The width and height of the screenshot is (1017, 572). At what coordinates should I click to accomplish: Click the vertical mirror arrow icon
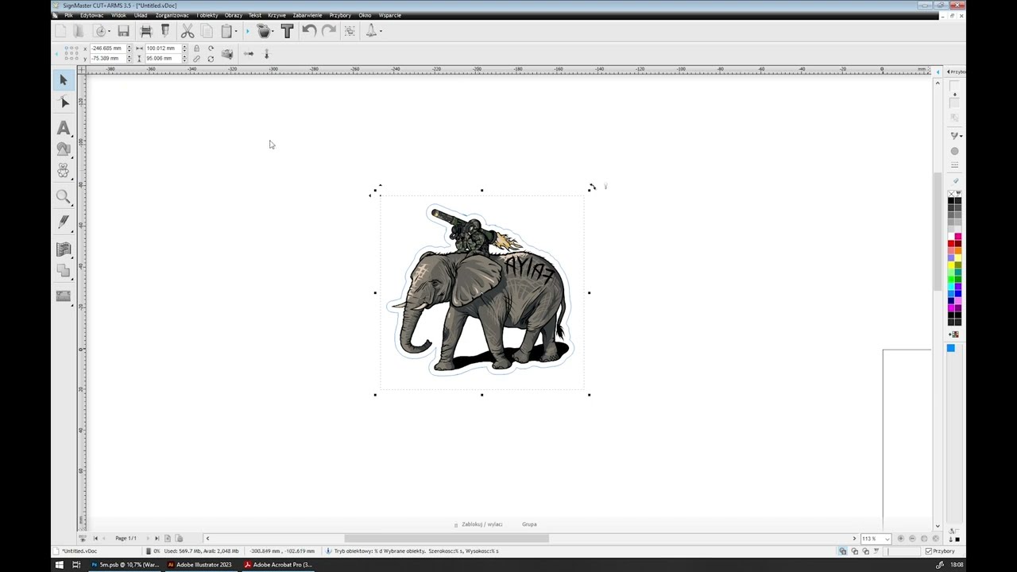point(266,54)
